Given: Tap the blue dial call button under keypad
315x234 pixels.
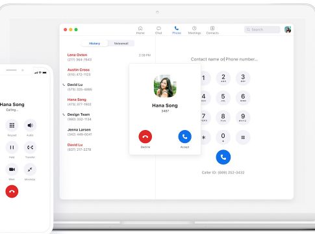Looking at the screenshot, I should [223, 157].
